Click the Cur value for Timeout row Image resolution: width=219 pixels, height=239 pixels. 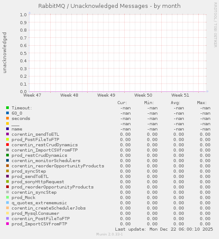pyautogui.click(x=125, y=108)
